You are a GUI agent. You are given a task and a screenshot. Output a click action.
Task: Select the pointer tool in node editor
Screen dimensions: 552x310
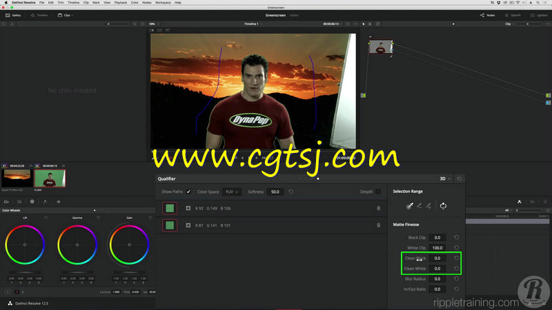pos(364,24)
